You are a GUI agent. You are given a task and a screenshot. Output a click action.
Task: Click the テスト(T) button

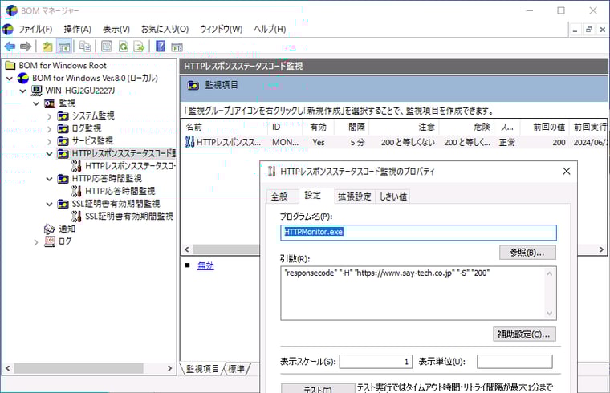[x=318, y=388]
